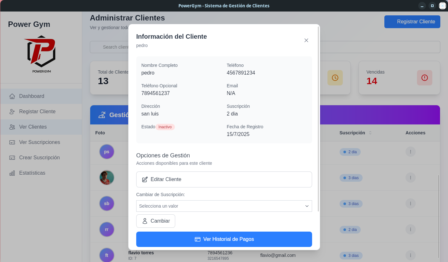Click the 'ft' avatar for flavio torres
The image size is (448, 262).
click(x=107, y=255)
